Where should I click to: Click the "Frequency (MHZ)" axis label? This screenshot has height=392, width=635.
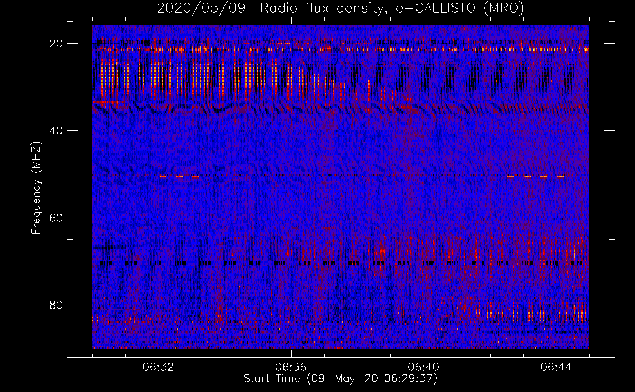[36, 188]
